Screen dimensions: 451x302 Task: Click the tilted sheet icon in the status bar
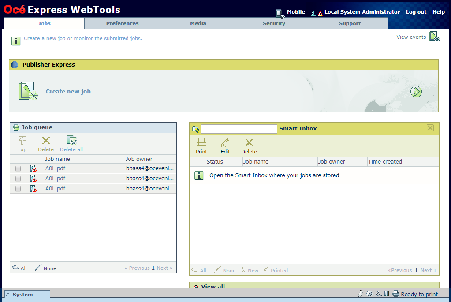[x=360, y=294]
